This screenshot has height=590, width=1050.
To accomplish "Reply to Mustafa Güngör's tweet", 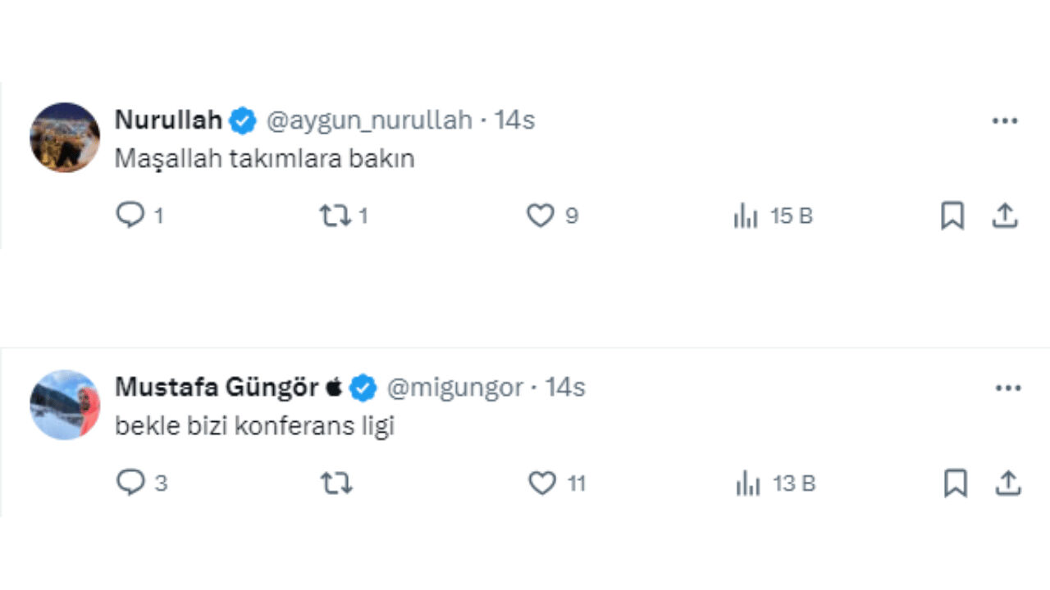I will click(130, 483).
